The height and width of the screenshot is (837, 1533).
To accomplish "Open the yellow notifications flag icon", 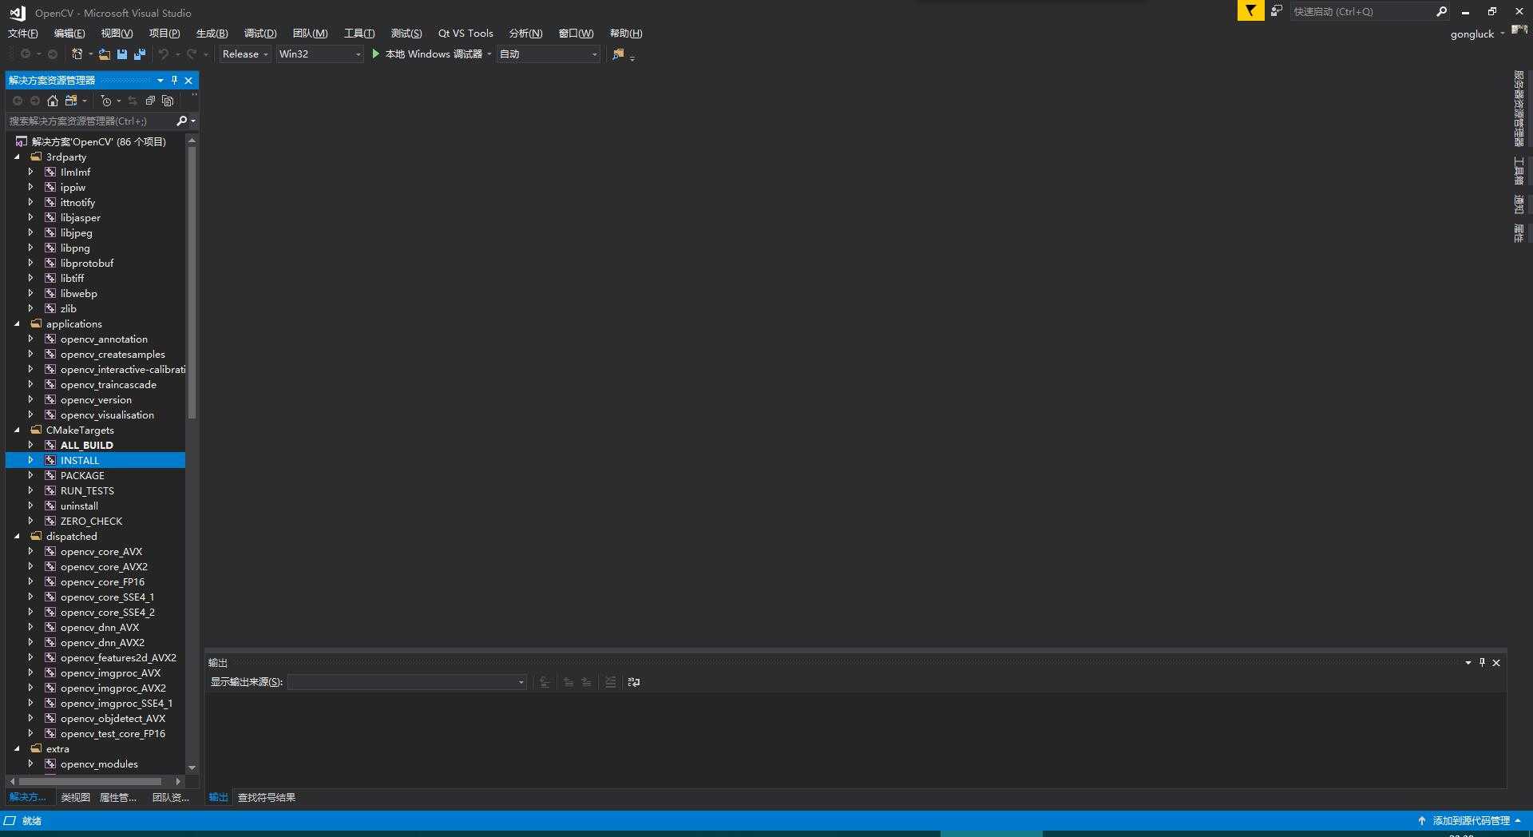I will 1251,11.
